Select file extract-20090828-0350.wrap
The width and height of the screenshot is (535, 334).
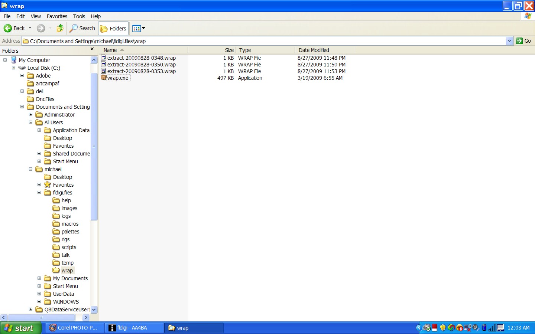click(141, 65)
